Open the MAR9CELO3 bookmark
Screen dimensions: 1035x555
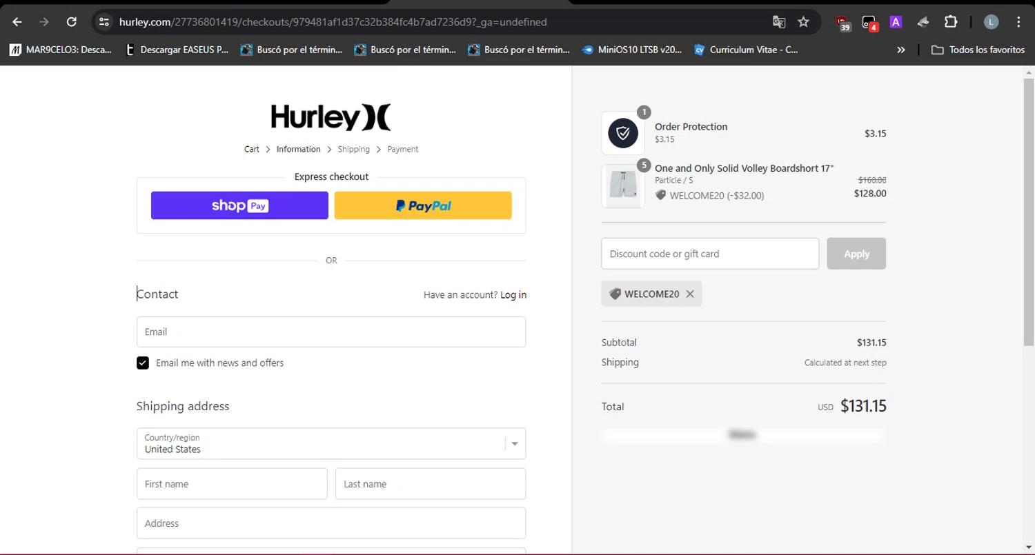pyautogui.click(x=59, y=50)
